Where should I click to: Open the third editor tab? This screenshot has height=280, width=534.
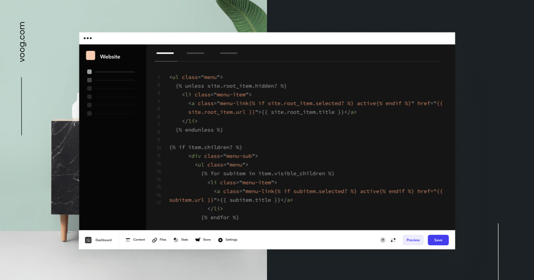pos(229,53)
